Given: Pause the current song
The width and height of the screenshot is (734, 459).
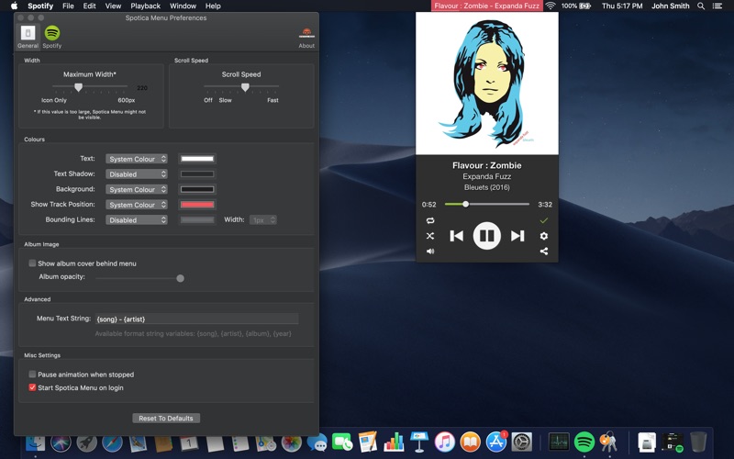Looking at the screenshot, I should tap(487, 236).
